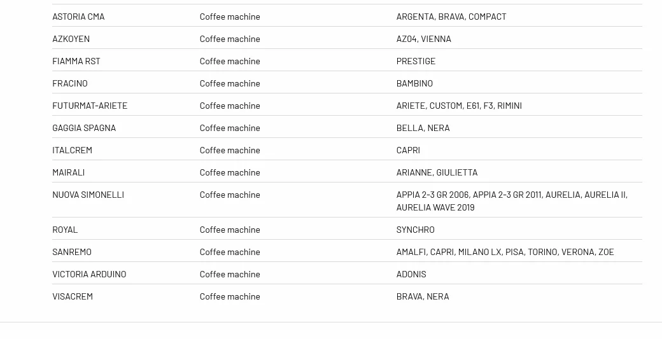Click the ARGENTA, BRAVA, COMPACT models cell
The width and height of the screenshot is (662, 339).
click(451, 17)
